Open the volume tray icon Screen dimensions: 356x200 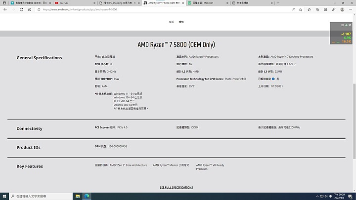(326, 197)
